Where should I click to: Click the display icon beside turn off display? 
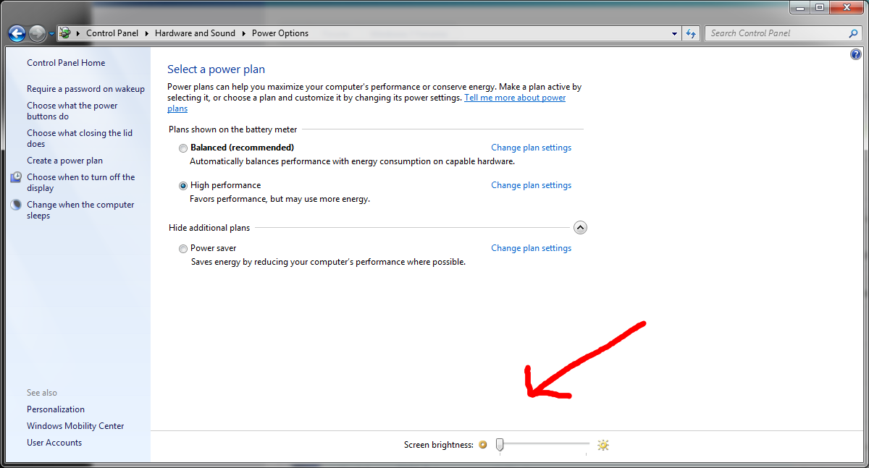click(x=17, y=177)
